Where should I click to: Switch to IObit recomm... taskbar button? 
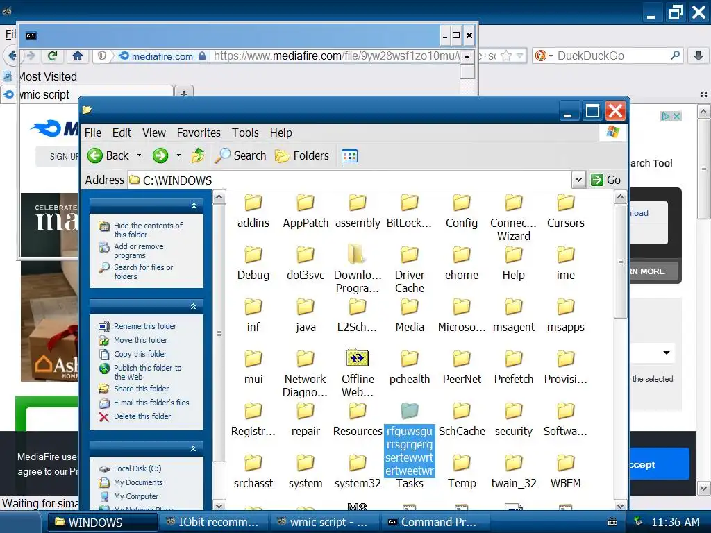coord(212,522)
